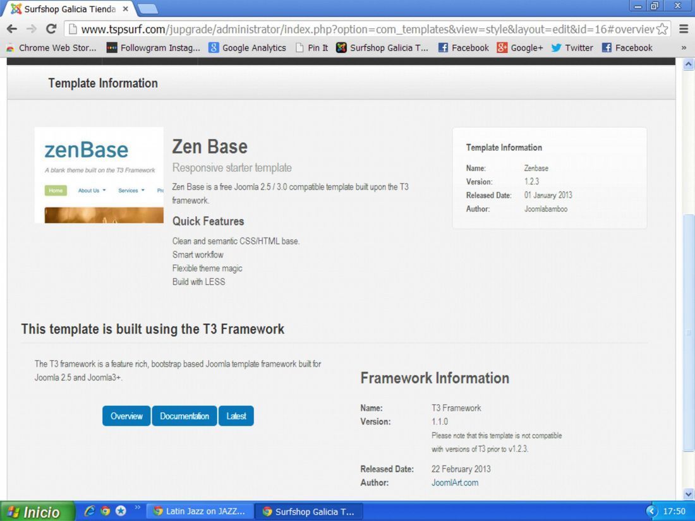Screen dimensions: 695x521
Task: Select the 'Zenbase' name value text
Action: point(536,169)
